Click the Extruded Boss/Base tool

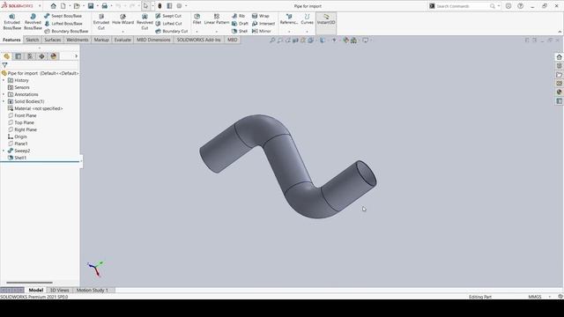point(11,22)
